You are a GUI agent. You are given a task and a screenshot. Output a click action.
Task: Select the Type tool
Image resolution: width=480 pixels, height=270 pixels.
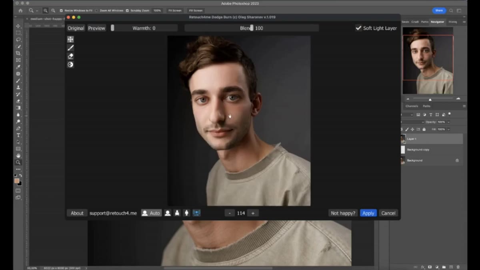pyautogui.click(x=18, y=135)
